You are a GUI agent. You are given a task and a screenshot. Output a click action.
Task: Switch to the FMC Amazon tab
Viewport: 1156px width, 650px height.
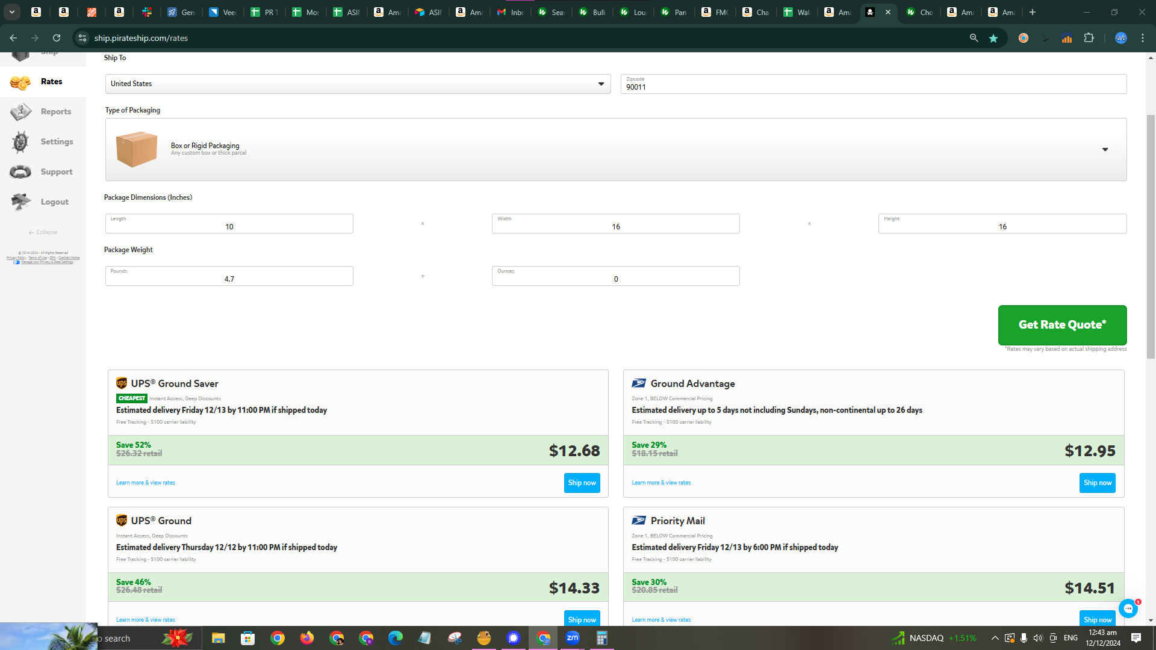(x=715, y=12)
